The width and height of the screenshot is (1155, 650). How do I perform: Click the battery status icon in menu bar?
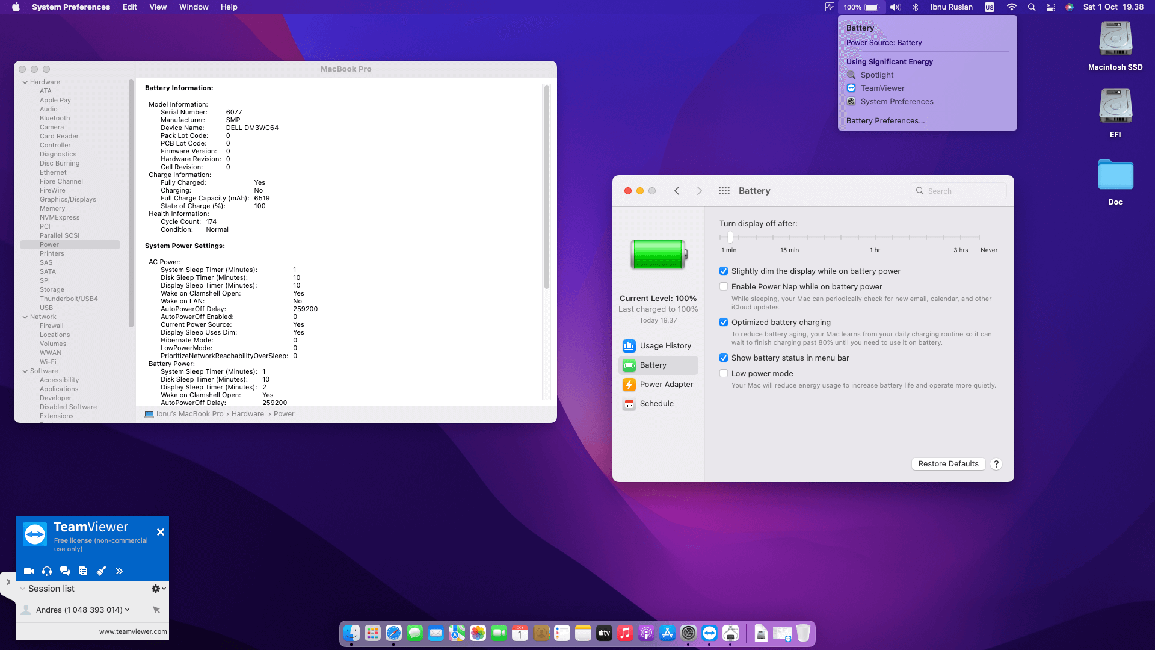click(x=872, y=7)
